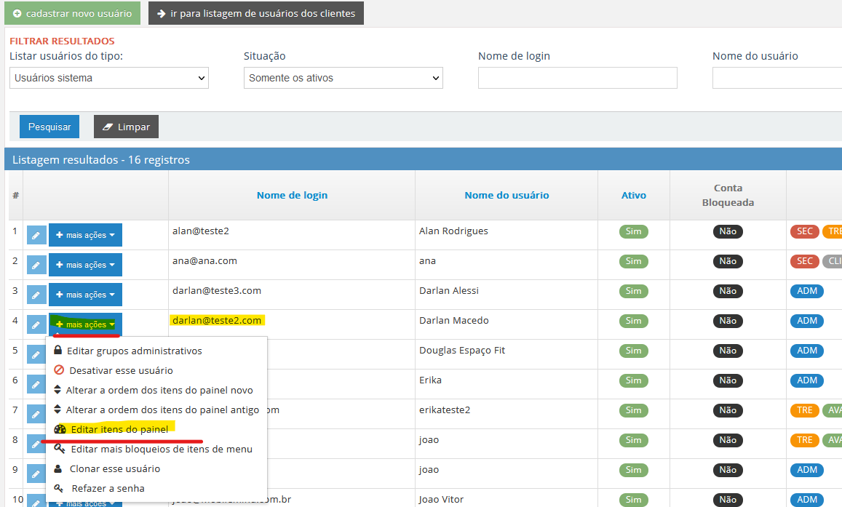Choose 'Refazer a senha' from the menu

click(108, 488)
